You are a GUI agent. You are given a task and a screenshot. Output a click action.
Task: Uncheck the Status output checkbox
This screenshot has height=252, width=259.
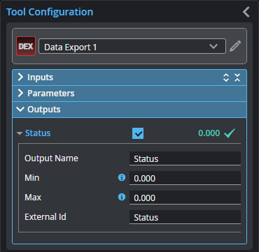(x=138, y=133)
